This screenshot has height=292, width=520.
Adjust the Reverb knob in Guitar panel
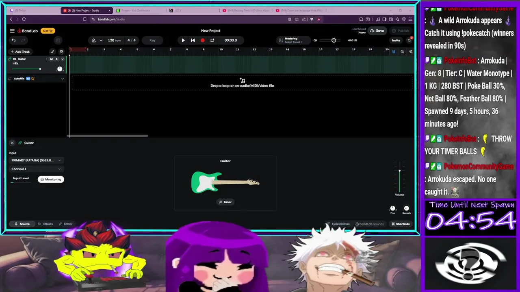(406, 208)
